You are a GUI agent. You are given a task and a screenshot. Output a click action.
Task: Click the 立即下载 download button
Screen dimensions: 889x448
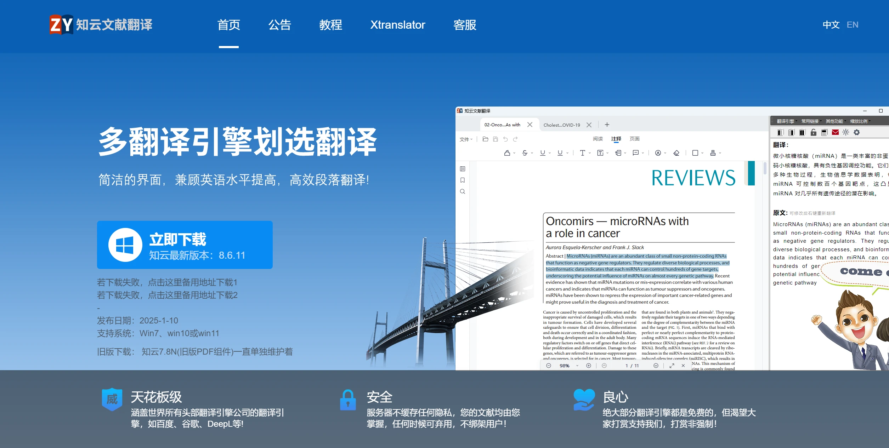click(184, 245)
